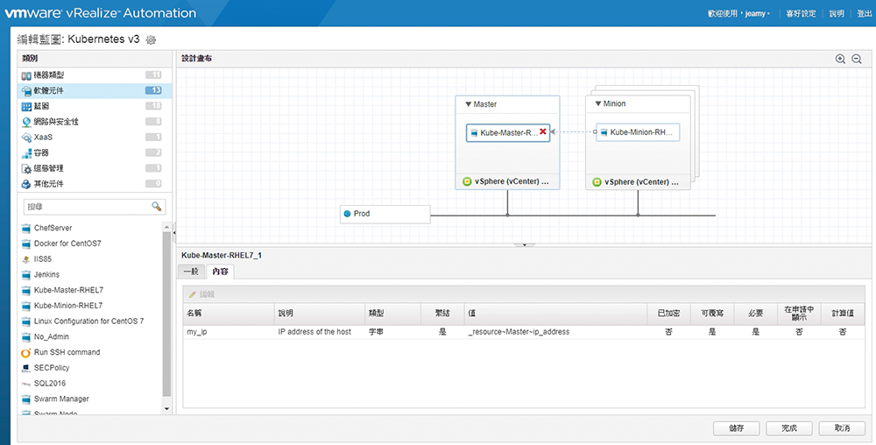Select No_Admin in component list
The width and height of the screenshot is (876, 445).
pos(52,337)
